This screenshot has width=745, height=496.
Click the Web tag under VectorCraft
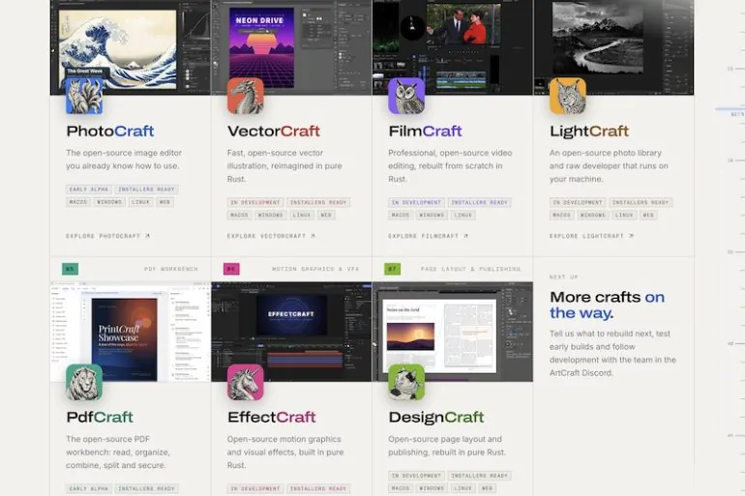(x=326, y=215)
